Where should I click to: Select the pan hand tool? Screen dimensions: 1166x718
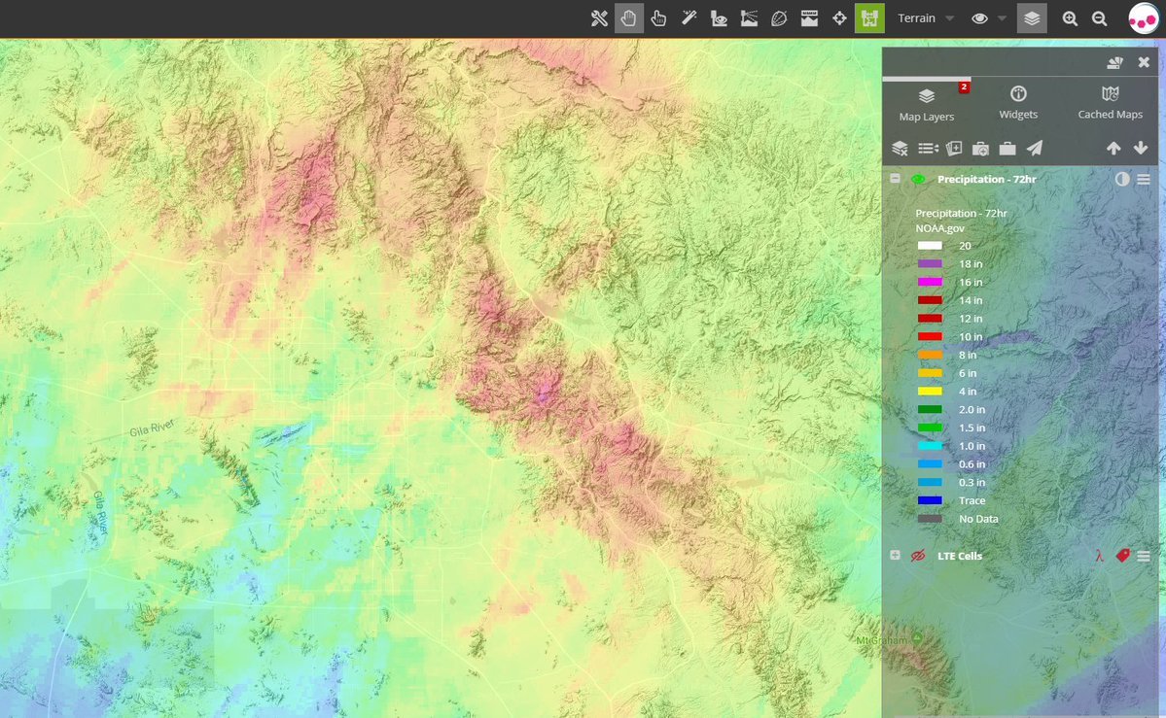click(629, 18)
